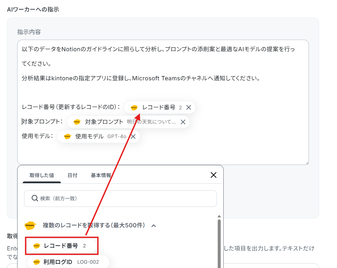Click the sentence starting 分析結果はkintoneの指定アプリ
Viewport: 337px width, 268px height.
point(141,78)
